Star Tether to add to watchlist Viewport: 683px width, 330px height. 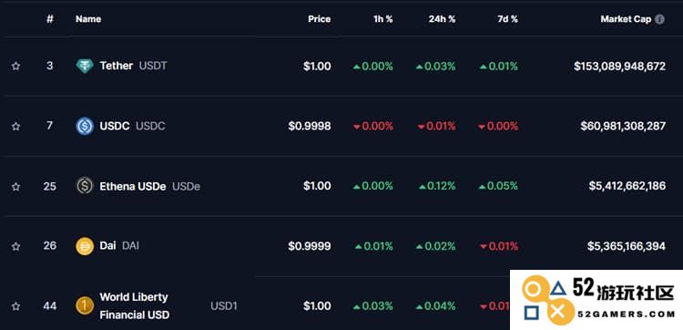click(16, 66)
